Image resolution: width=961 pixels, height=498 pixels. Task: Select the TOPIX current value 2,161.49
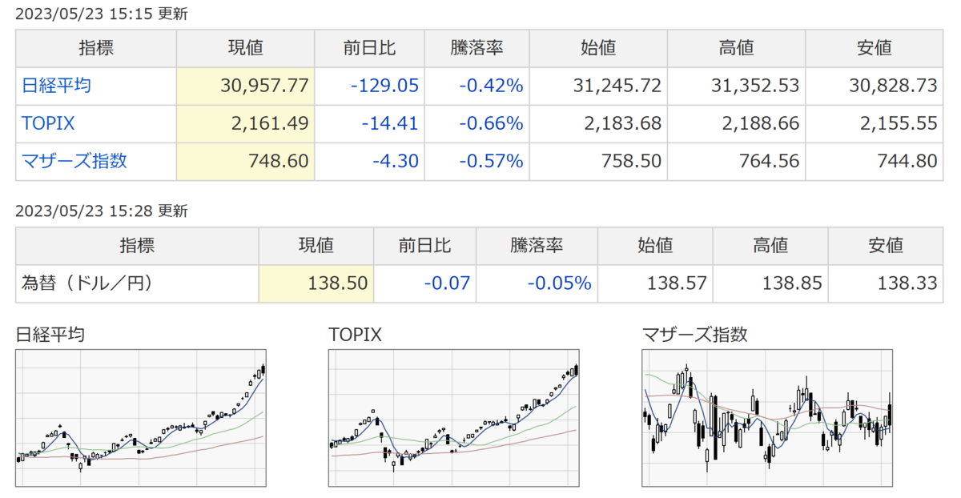point(271,123)
